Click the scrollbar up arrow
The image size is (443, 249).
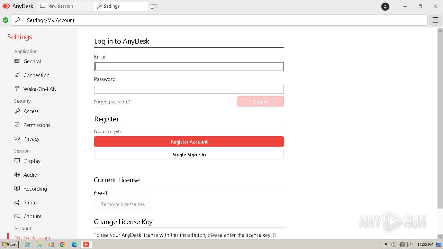point(440,30)
